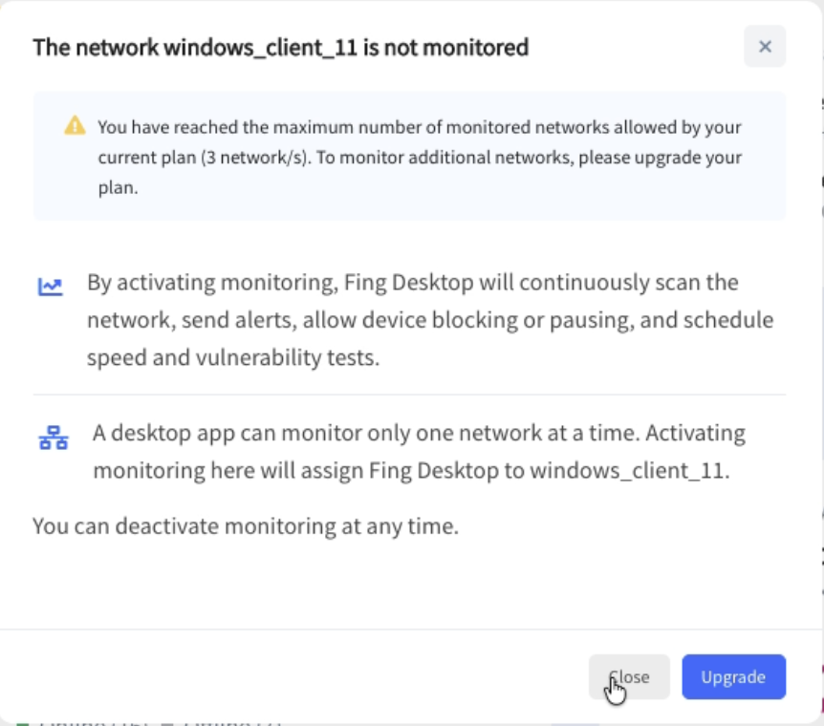
Task: Click the "By activating monitoring" paragraph
Action: (412, 283)
